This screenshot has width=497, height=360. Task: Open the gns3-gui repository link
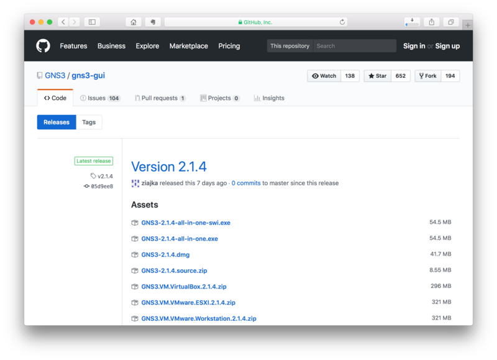coord(88,75)
